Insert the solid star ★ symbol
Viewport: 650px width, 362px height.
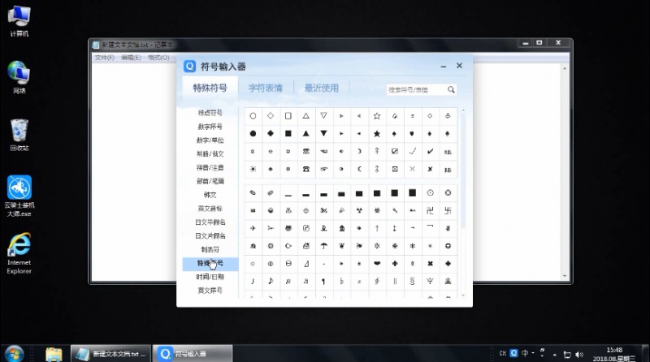(377, 133)
